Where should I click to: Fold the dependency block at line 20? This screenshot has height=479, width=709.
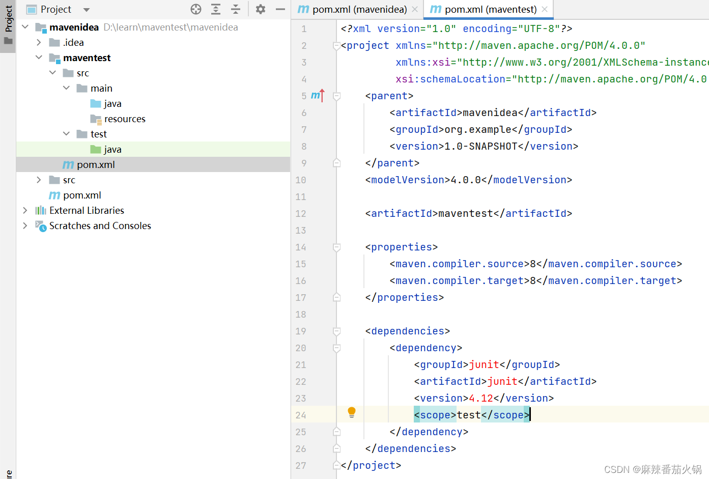point(336,348)
